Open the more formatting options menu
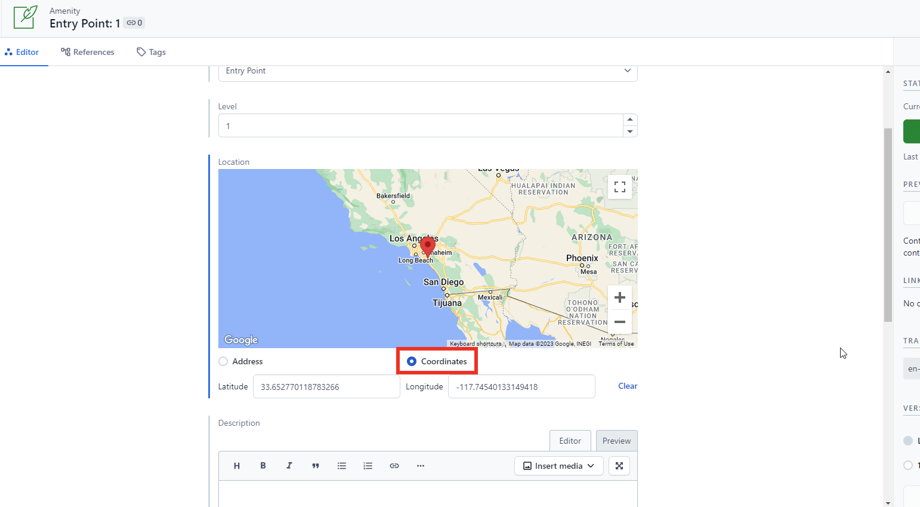Screen dimensions: 920x507 (x=421, y=466)
